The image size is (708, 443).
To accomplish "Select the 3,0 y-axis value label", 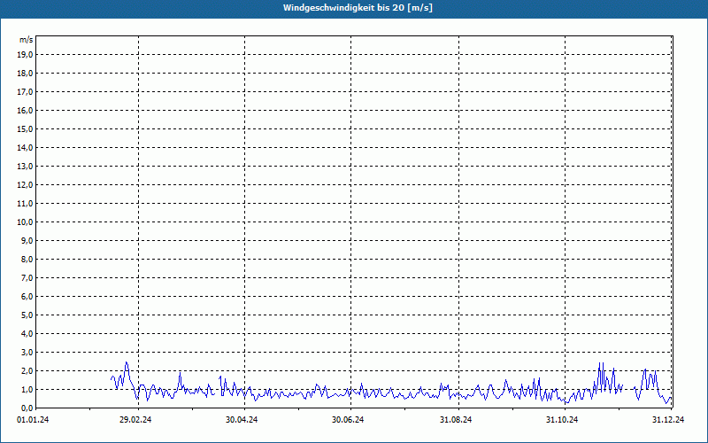I will (27, 353).
